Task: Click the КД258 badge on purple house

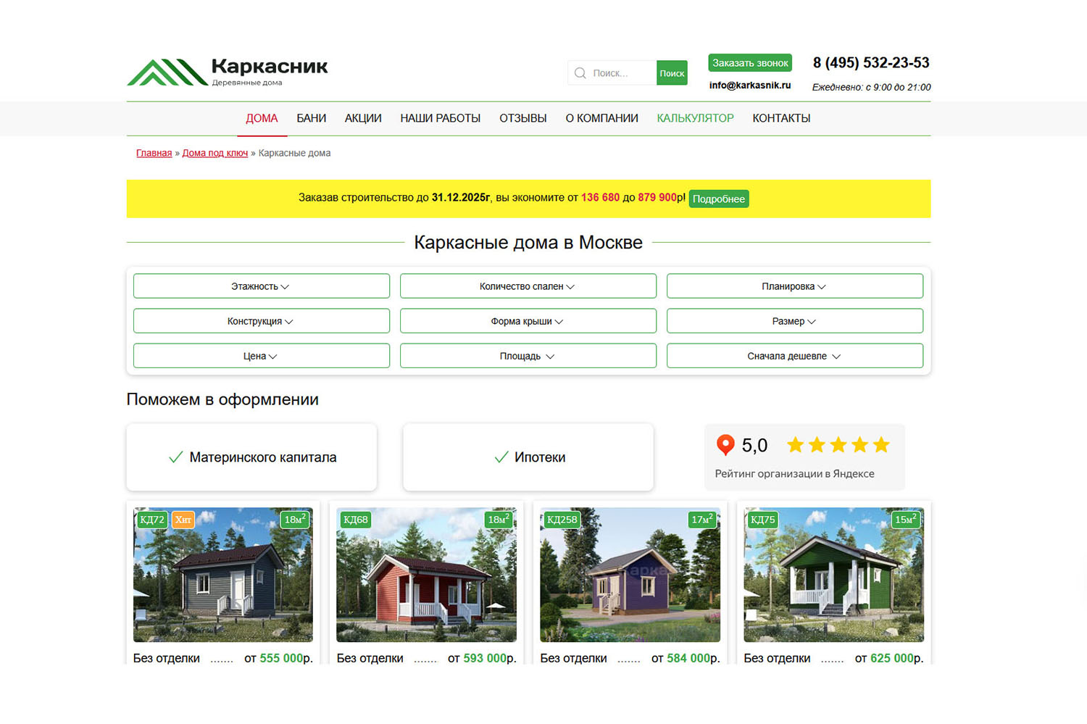Action: point(562,520)
